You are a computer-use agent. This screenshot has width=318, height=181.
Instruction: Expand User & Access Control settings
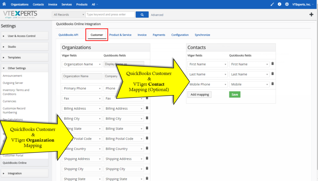[x=25, y=36]
